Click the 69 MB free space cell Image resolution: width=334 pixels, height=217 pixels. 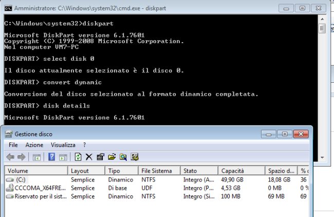point(276,196)
